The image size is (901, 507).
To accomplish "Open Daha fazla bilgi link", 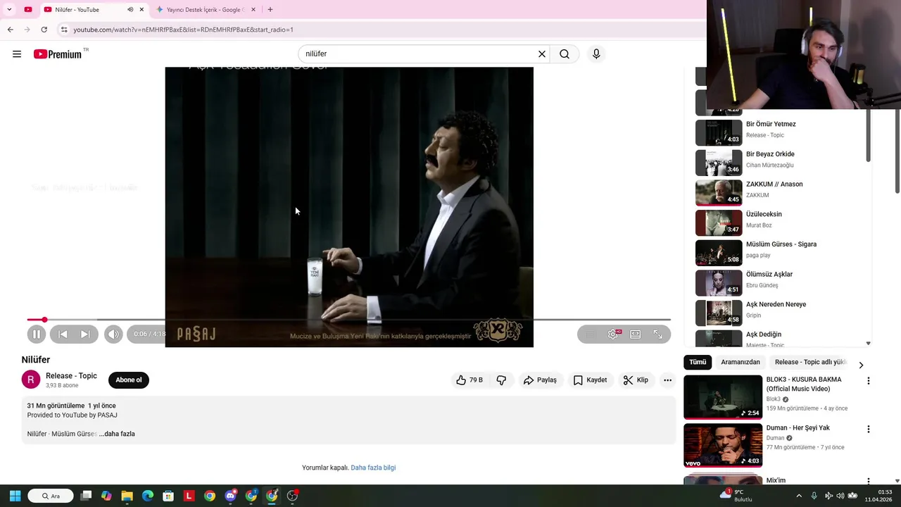I will 373,468.
